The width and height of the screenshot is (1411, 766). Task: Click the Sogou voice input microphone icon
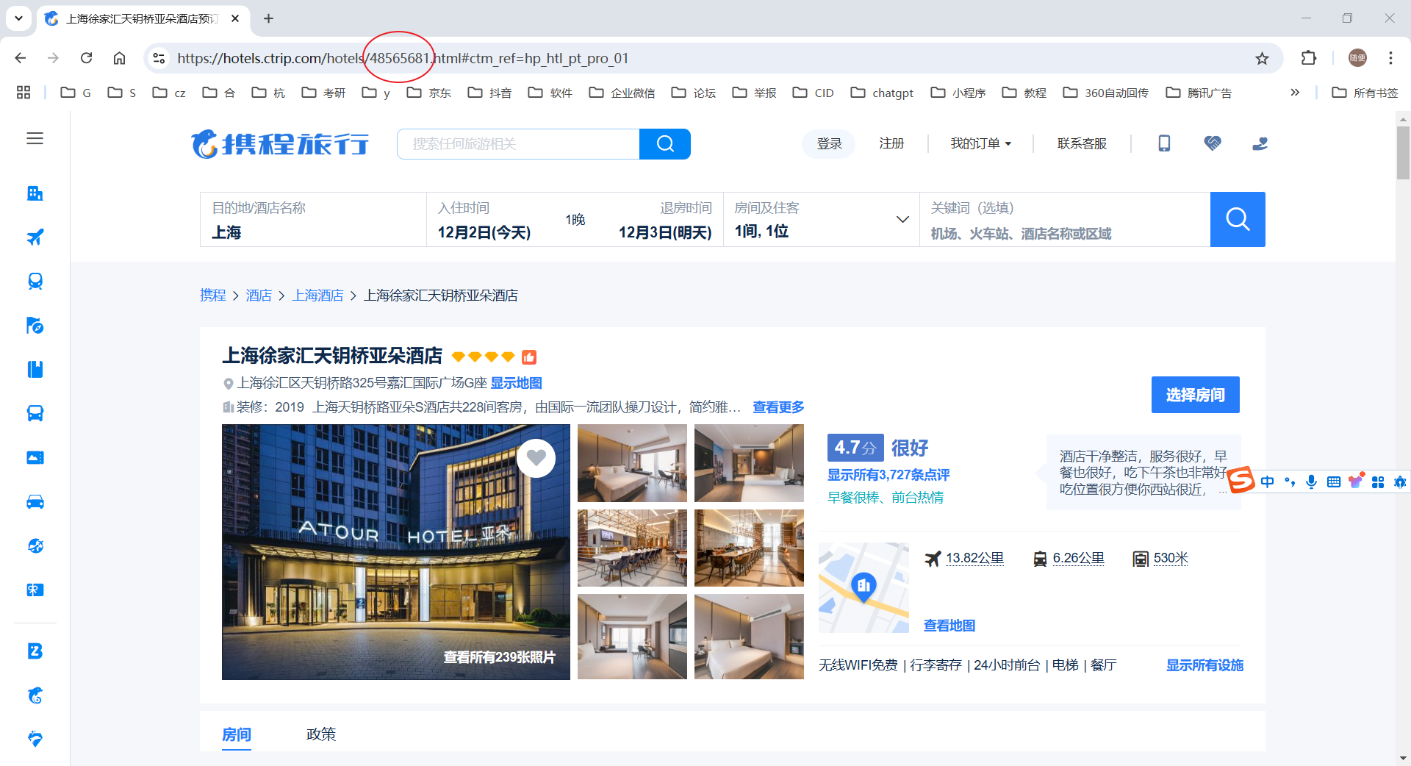[x=1311, y=482]
